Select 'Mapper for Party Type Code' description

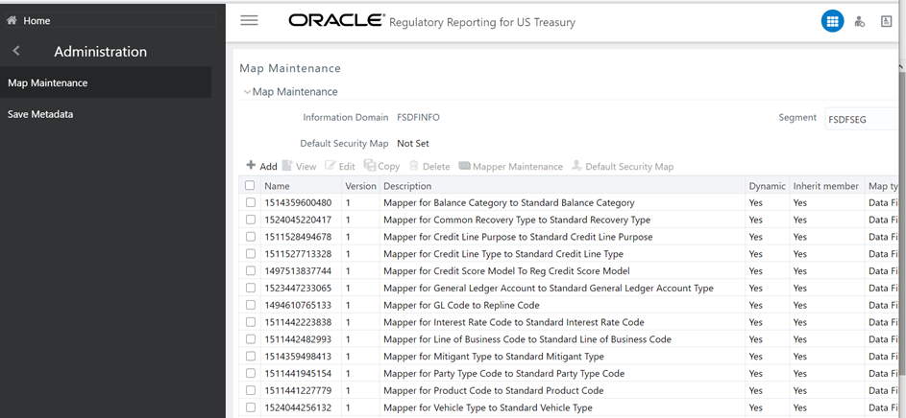coord(503,373)
